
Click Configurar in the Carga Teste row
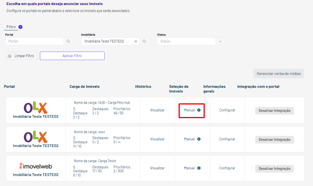click(x=227, y=168)
